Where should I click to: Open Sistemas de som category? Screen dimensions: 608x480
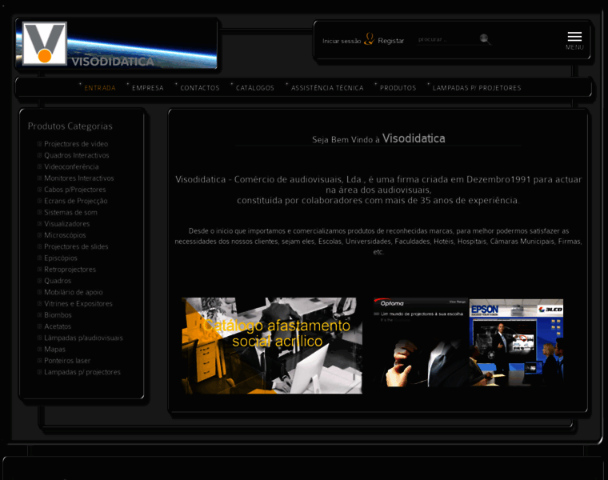[x=70, y=212]
